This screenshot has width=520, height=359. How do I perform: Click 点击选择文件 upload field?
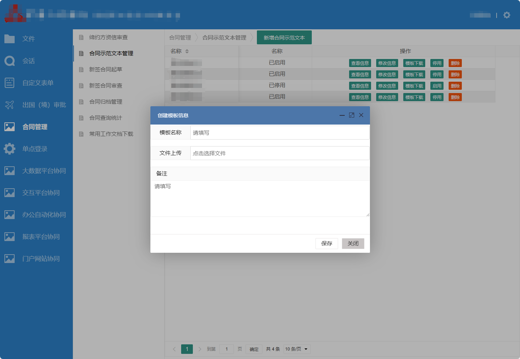280,153
